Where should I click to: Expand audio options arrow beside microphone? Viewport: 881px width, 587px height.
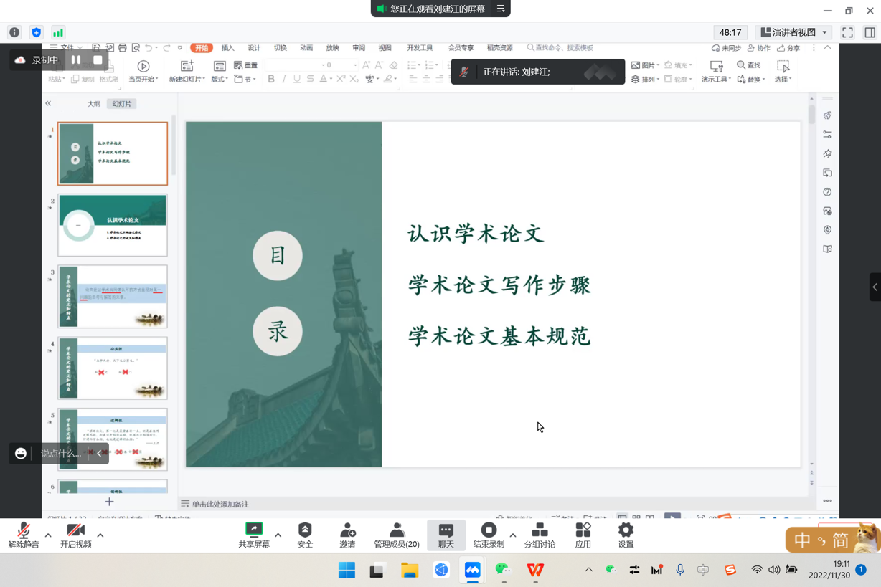point(48,535)
